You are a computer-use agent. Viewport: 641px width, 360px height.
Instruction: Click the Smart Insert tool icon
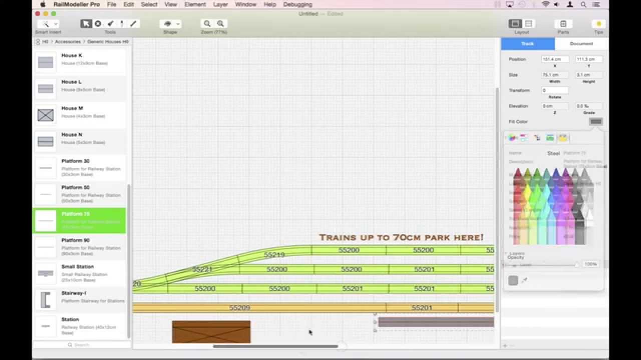[45, 23]
